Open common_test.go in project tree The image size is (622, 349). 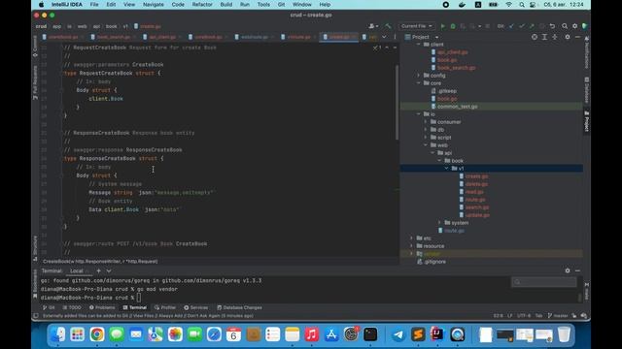pyautogui.click(x=458, y=107)
